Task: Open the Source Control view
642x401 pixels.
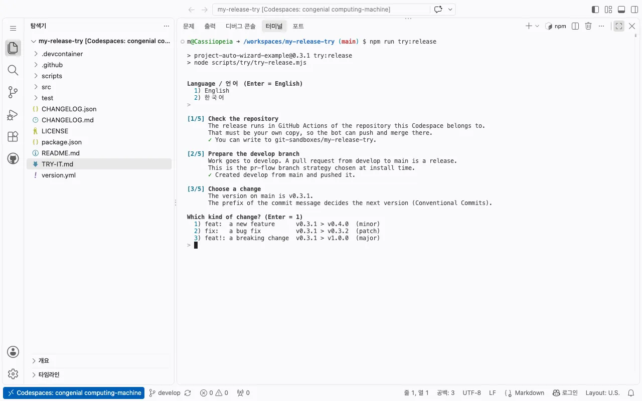Action: pos(13,92)
